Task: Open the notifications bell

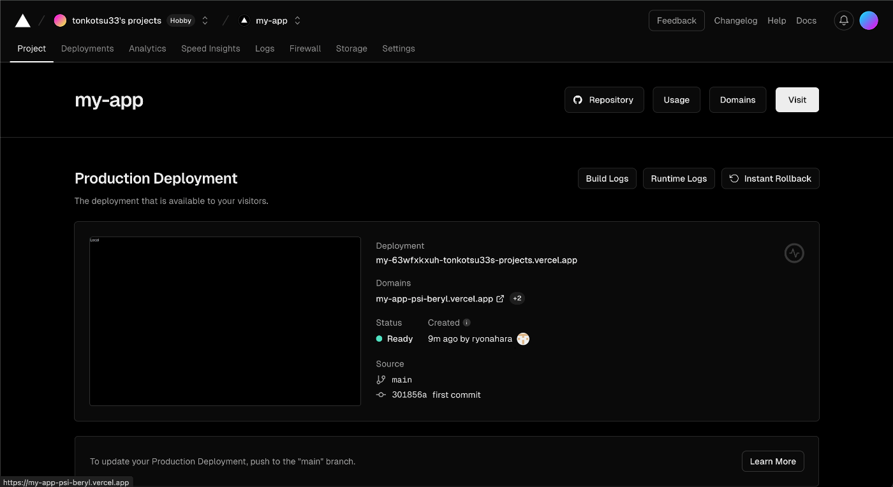Action: coord(844,20)
